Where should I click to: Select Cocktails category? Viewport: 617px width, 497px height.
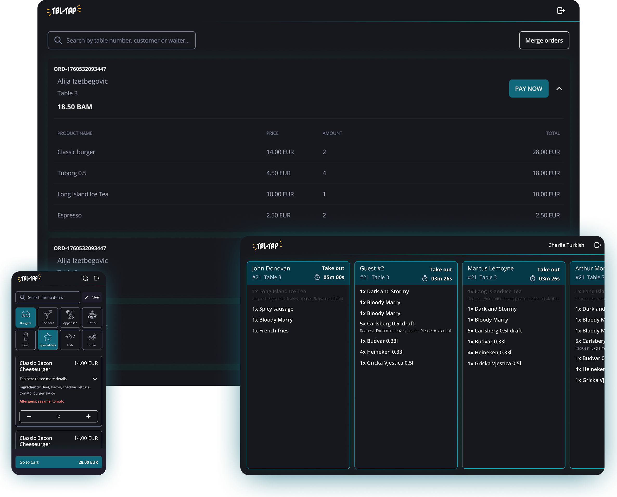tap(48, 317)
